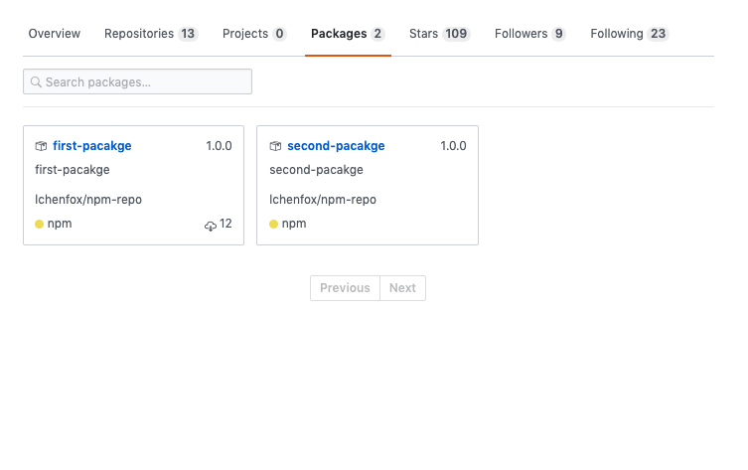Click the search magnifier icon

[36, 82]
